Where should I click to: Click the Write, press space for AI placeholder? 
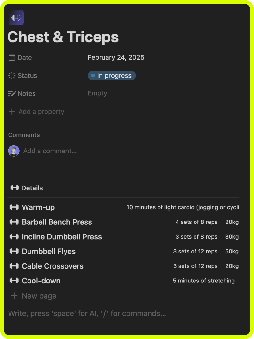(87, 313)
